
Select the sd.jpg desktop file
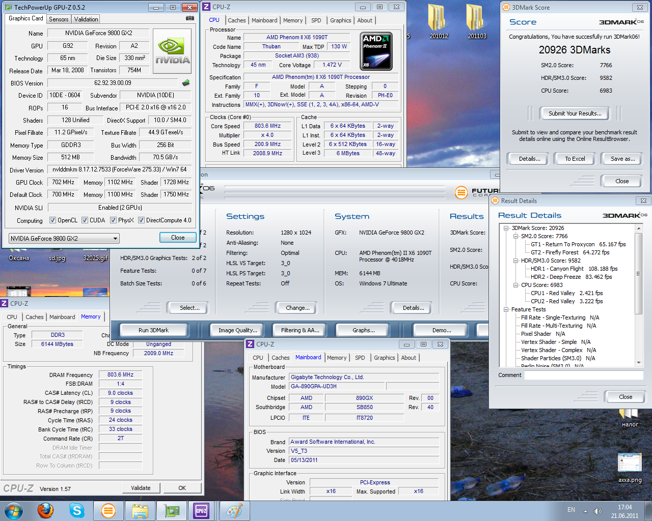(57, 258)
